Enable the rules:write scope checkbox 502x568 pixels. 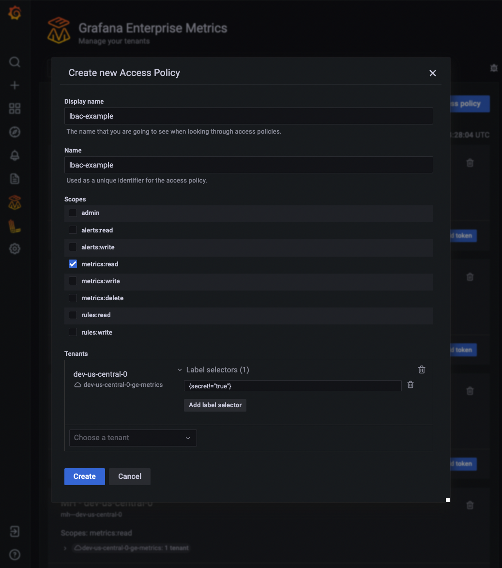coord(73,332)
